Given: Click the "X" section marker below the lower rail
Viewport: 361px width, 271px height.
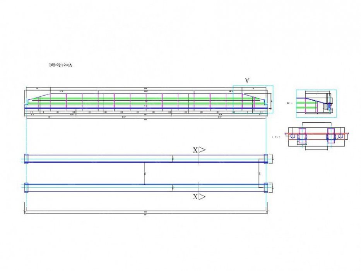Looking at the screenshot, I should click(x=195, y=197).
